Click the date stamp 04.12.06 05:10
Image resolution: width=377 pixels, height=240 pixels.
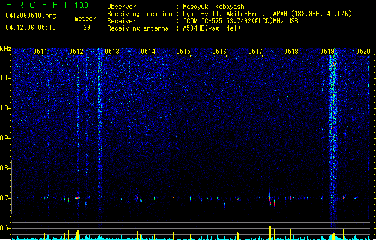31,28
